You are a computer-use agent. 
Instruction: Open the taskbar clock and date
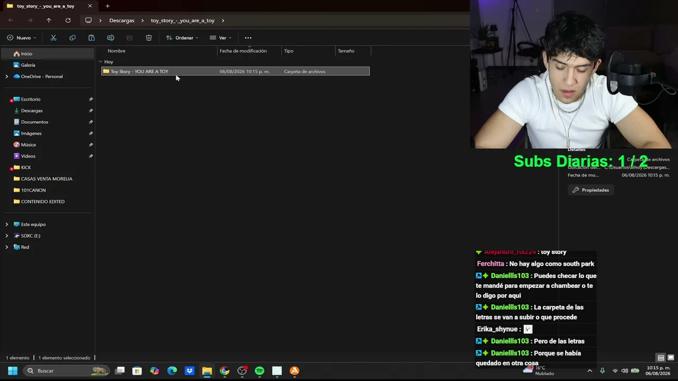(x=658, y=370)
